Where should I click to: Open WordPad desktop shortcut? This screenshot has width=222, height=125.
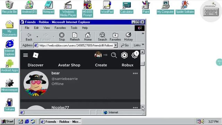(107, 7)
